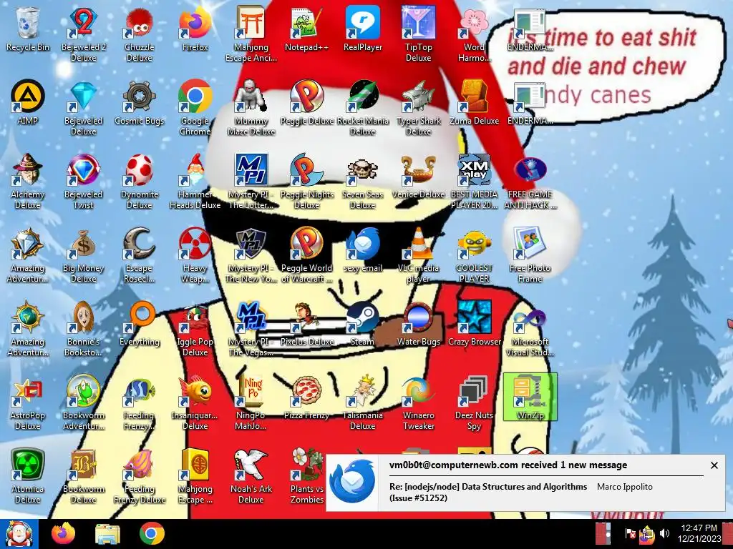Launch Heavy Weapon desktop shortcut

(x=195, y=255)
